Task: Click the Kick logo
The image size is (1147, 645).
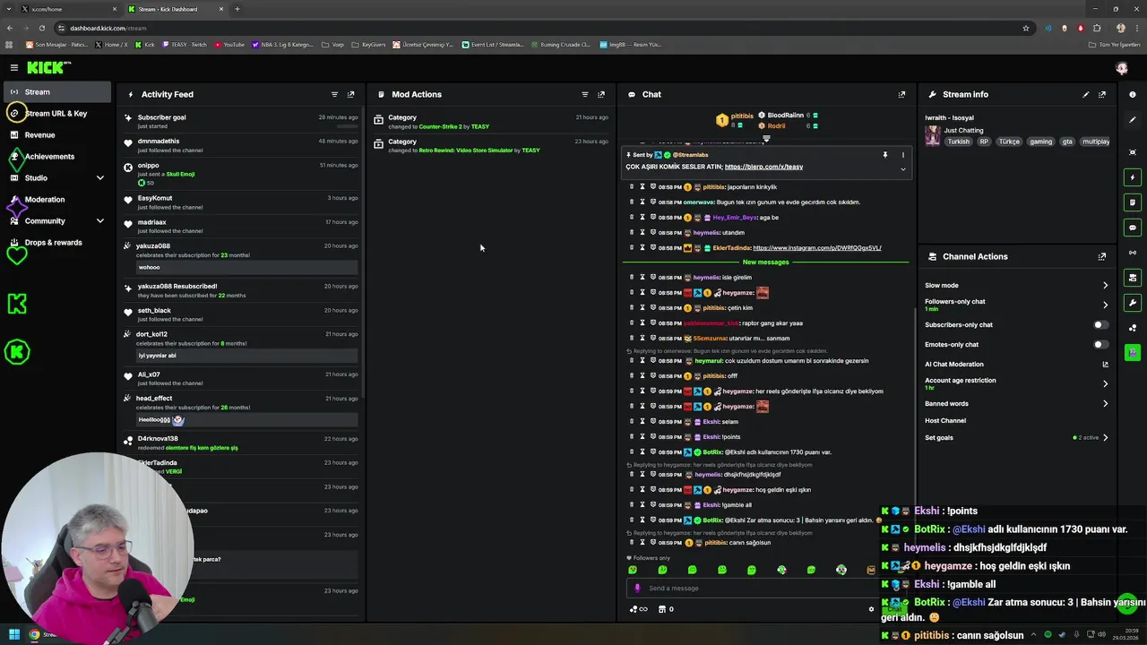Action: pos(47,67)
